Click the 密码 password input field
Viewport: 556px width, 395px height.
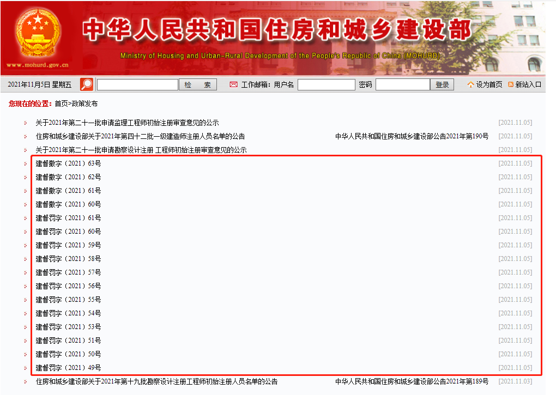pyautogui.click(x=402, y=84)
